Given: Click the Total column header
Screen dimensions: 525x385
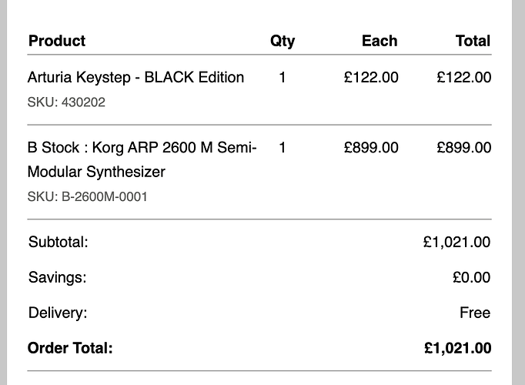Looking at the screenshot, I should coord(473,41).
